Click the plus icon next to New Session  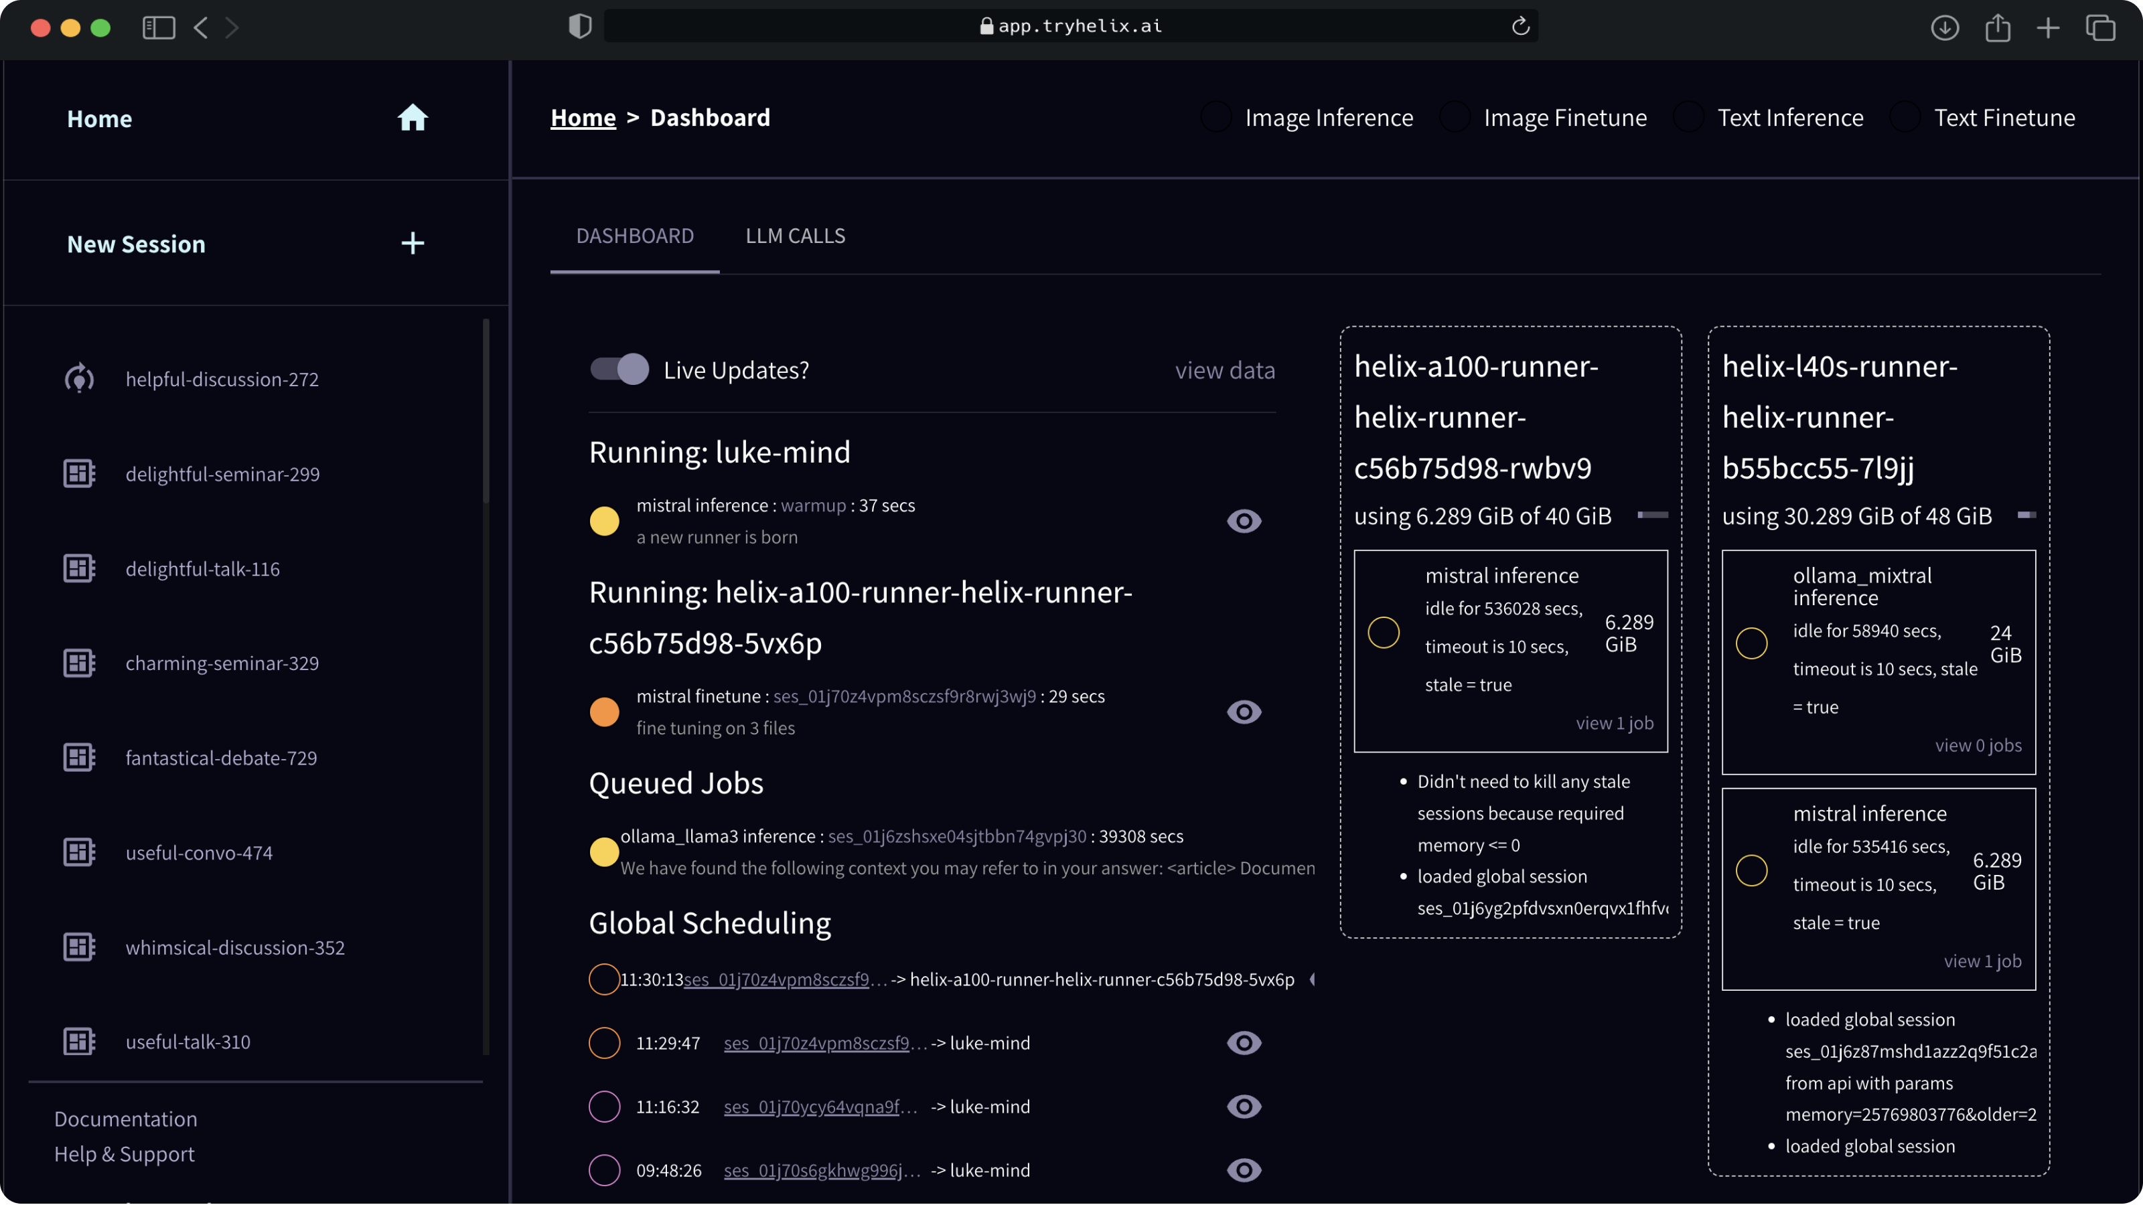(x=413, y=243)
